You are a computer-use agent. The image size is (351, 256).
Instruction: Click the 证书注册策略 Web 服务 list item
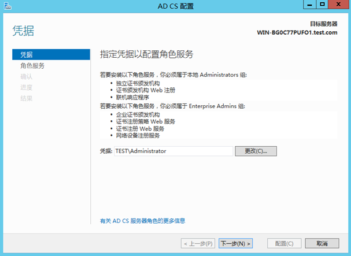146,121
